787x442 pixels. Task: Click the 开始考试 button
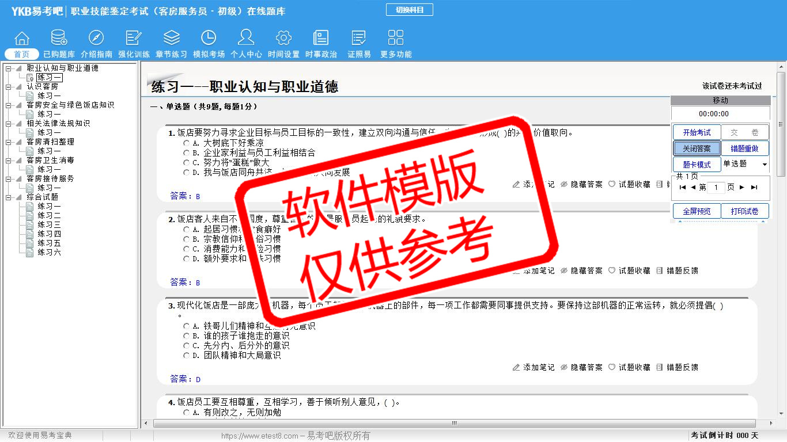tap(697, 132)
